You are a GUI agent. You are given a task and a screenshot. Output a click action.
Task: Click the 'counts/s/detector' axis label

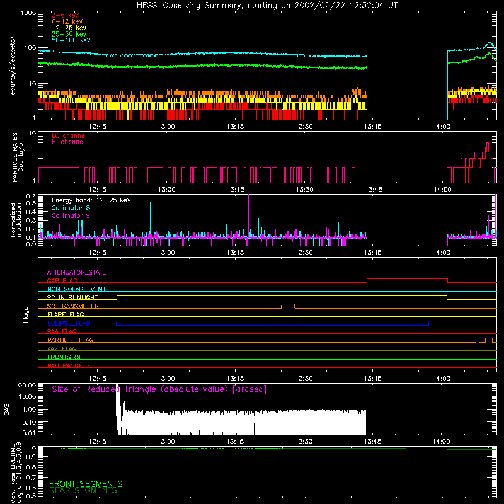[13, 66]
